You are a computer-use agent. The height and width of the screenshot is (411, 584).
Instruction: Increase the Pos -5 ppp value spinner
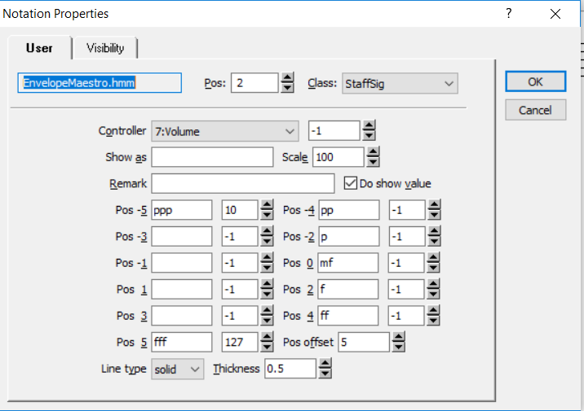(267, 205)
